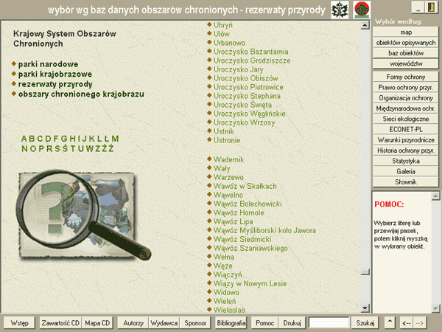
Task: Click the up caret button in bottom bar
Action: point(390,322)
